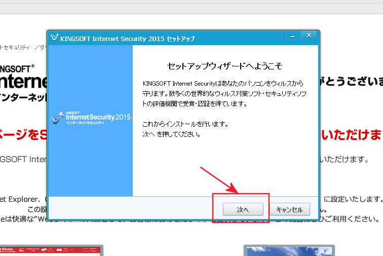Click the text 次へ を押してください。
This screenshot has width=383, height=256.
(x=171, y=134)
